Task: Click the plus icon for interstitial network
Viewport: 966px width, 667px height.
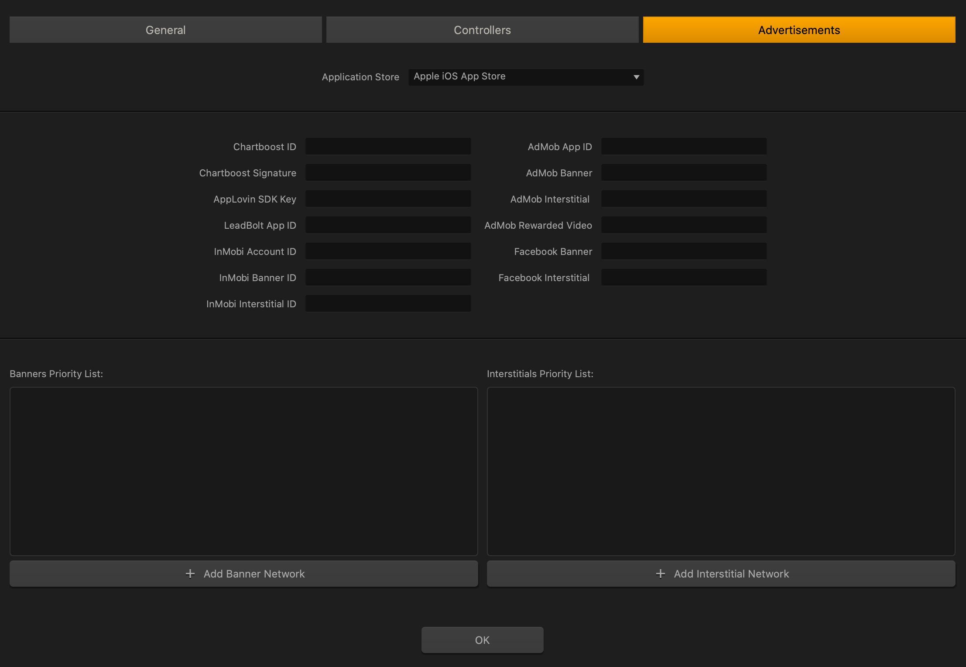Action: [x=661, y=574]
